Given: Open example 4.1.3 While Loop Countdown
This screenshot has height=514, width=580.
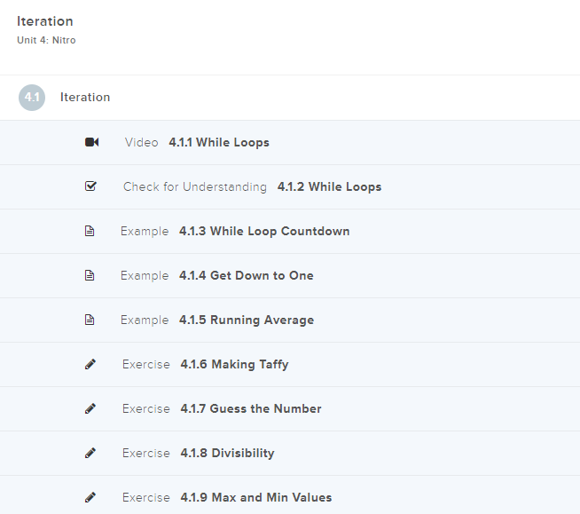Looking at the screenshot, I should tap(263, 231).
